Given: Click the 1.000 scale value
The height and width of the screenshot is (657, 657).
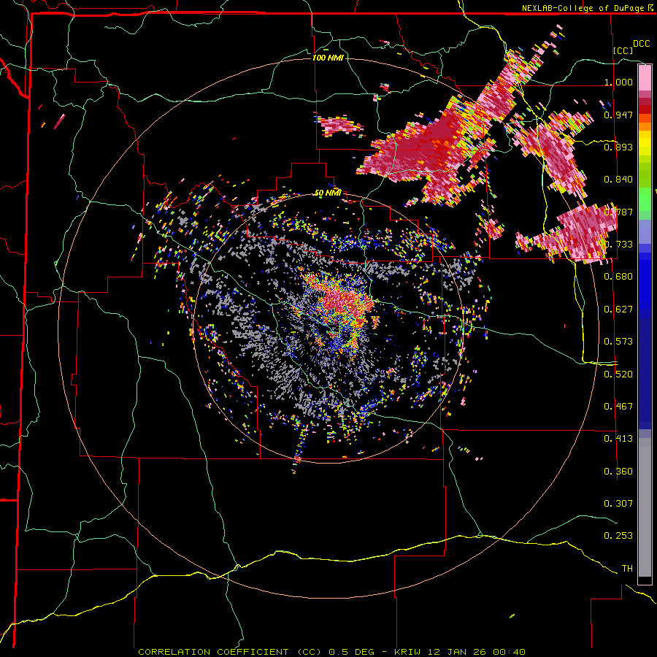Looking at the screenshot, I should click(618, 82).
